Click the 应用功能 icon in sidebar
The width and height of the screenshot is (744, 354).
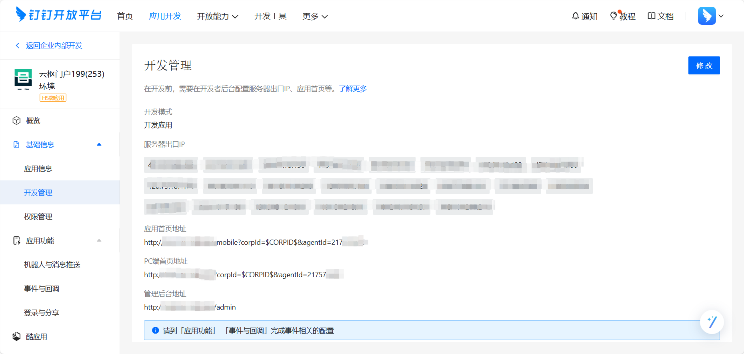(16, 240)
